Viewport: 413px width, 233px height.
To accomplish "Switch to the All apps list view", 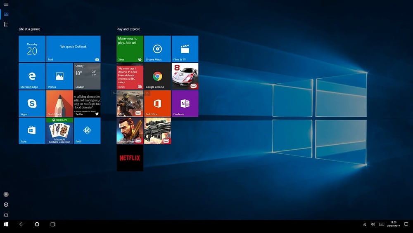I will click(x=6, y=25).
